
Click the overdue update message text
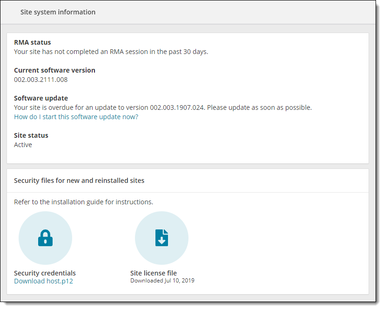pyautogui.click(x=163, y=107)
